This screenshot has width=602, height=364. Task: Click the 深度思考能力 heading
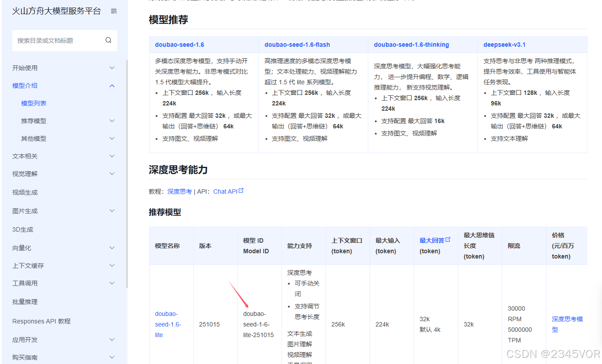coord(178,170)
